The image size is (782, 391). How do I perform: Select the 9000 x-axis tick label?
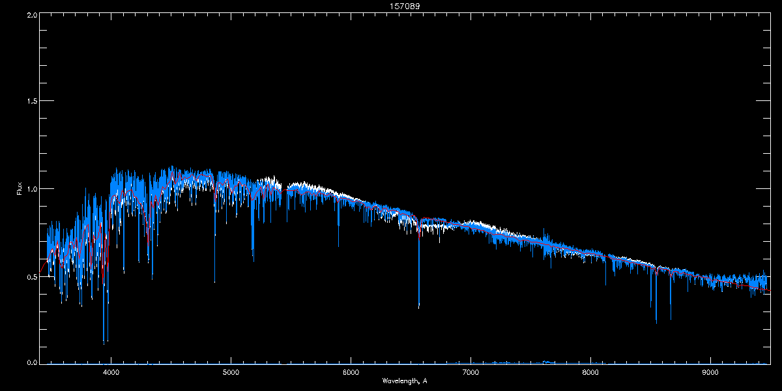(710, 372)
